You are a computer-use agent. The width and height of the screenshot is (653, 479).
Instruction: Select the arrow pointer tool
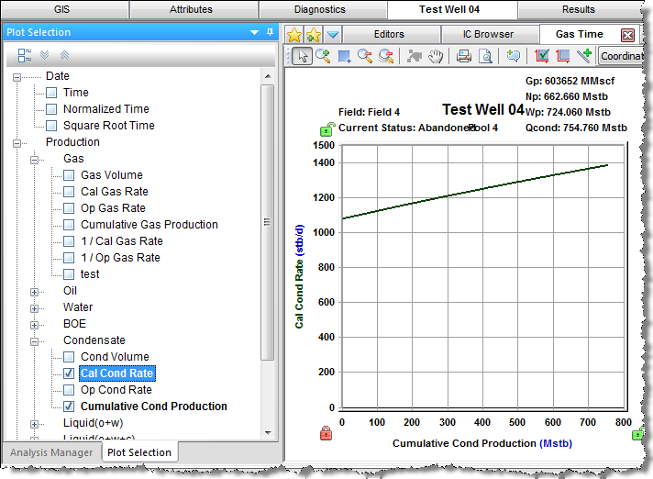point(304,56)
